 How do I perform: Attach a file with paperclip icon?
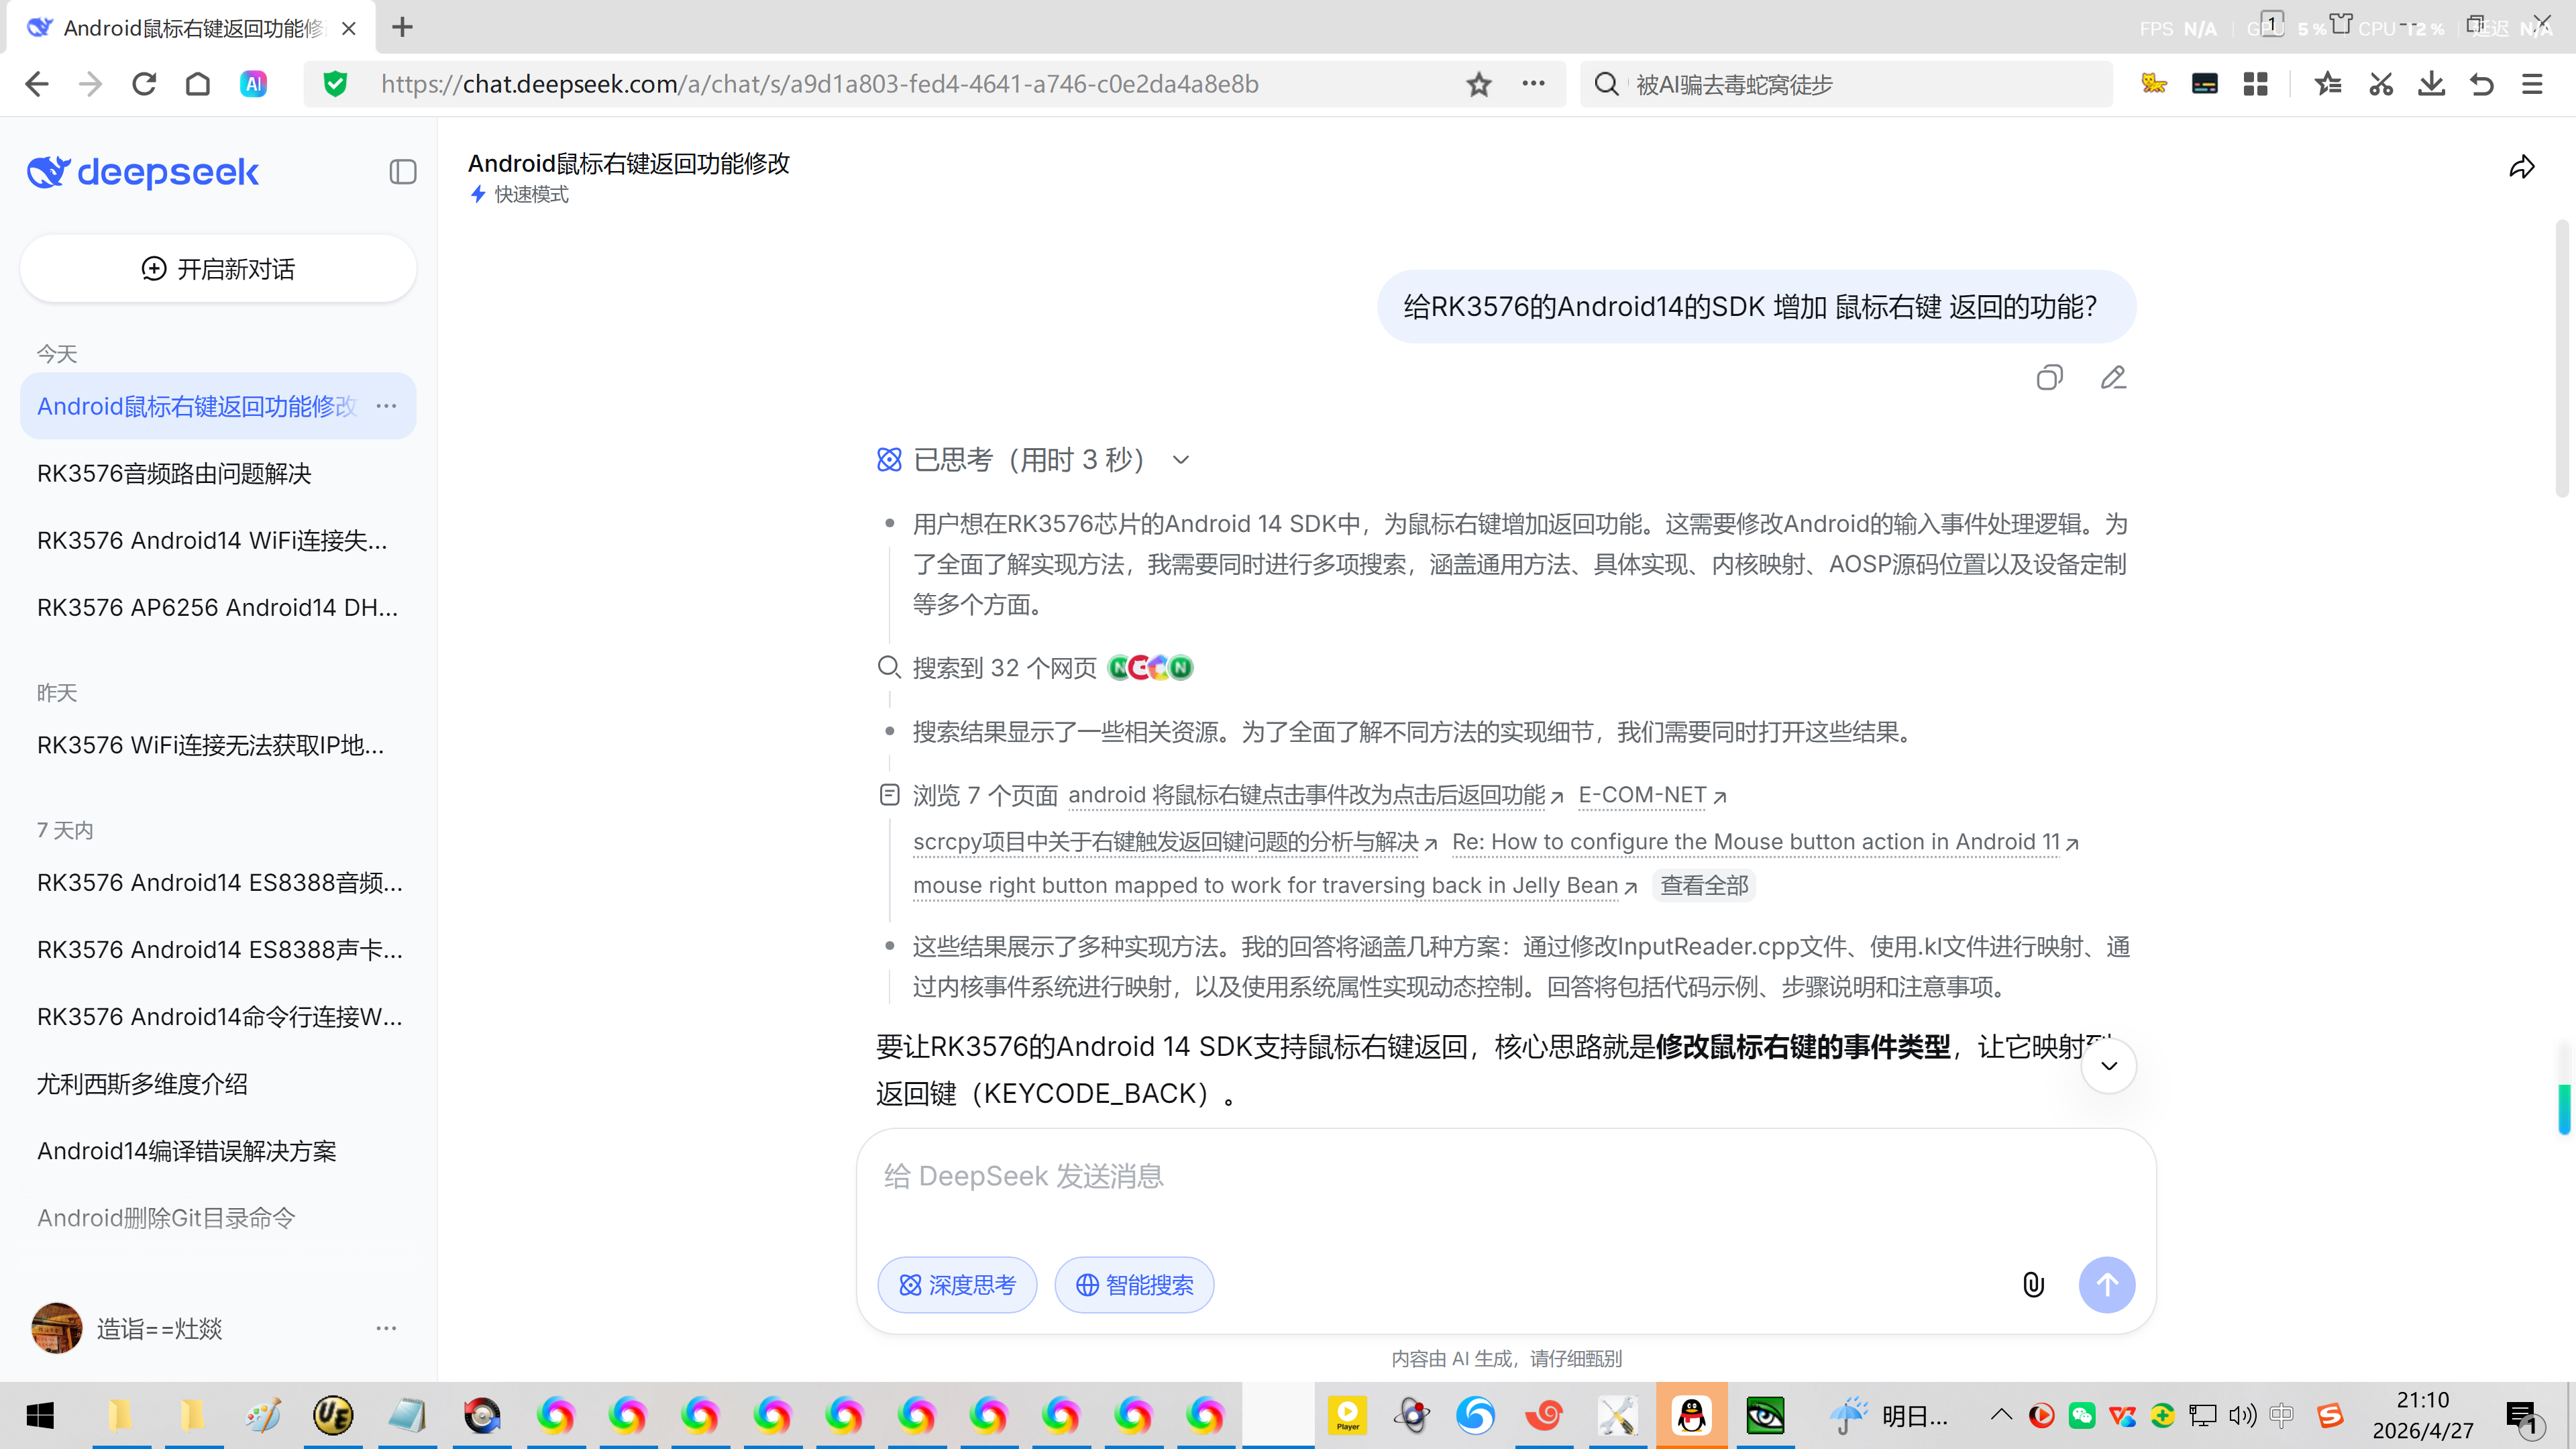pos(2033,1285)
